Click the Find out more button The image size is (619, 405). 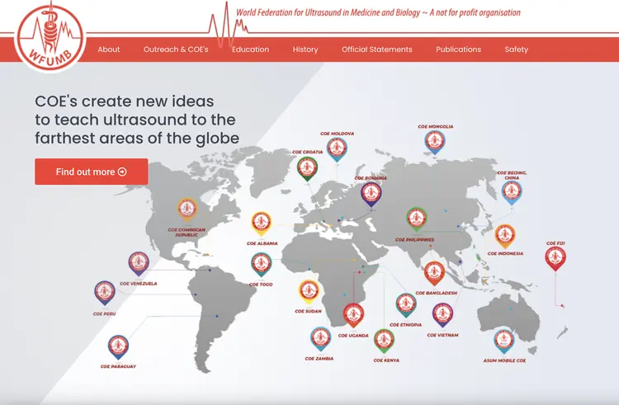coord(92,172)
